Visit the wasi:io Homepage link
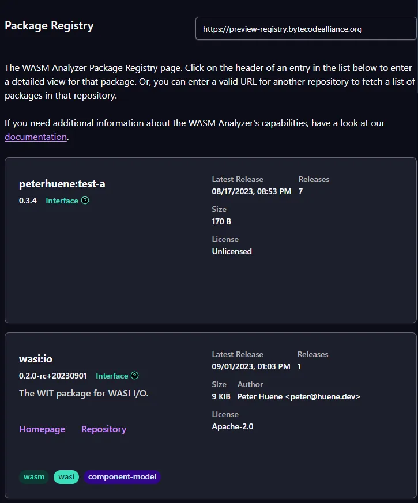Screen dimensions: 418x503 (42, 429)
